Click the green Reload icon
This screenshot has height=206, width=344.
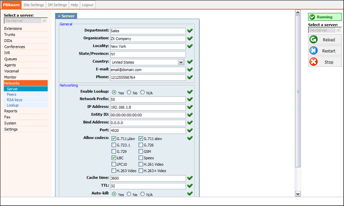click(x=313, y=39)
